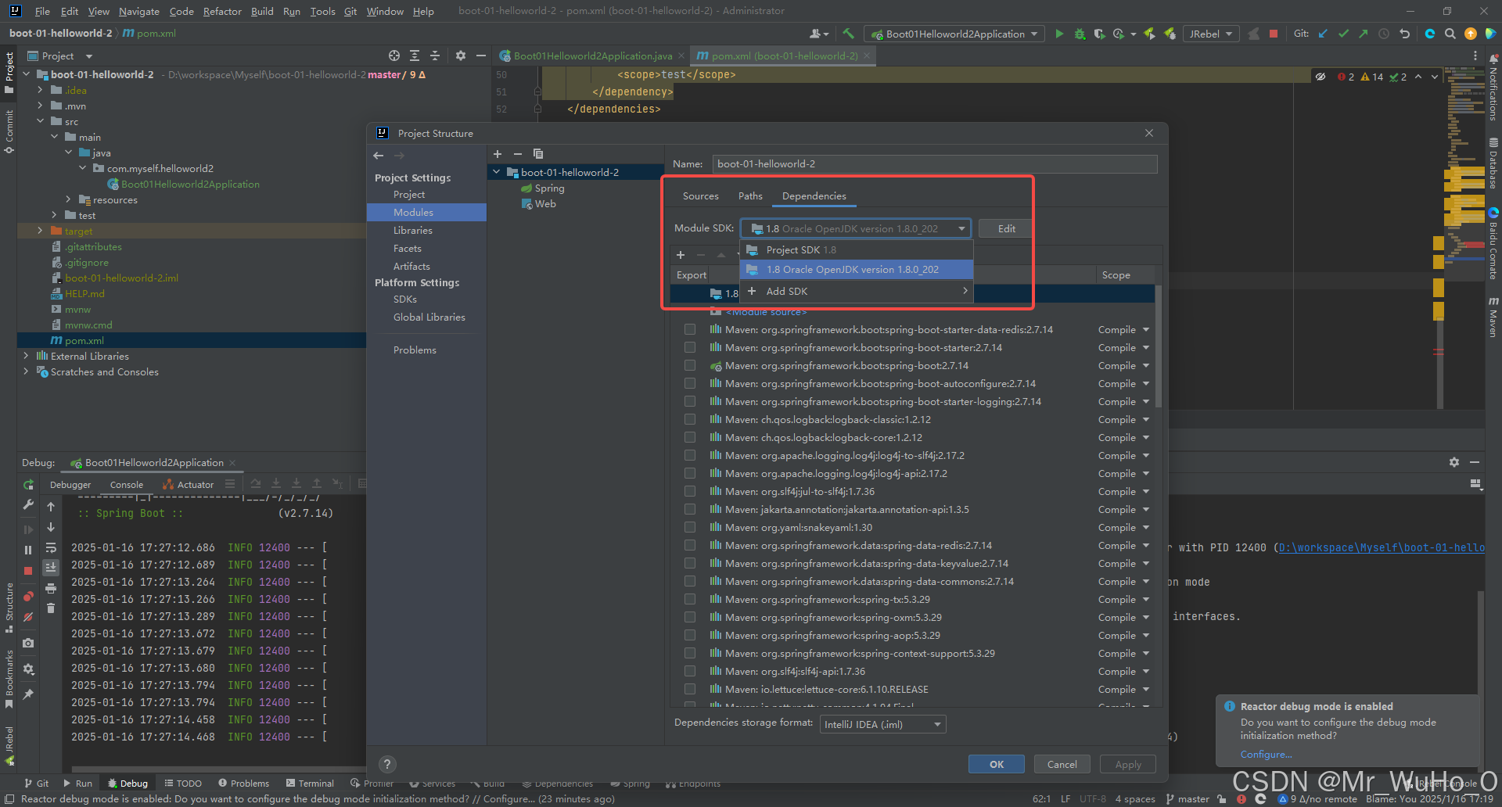Click Expand All icon in Project panel
The height and width of the screenshot is (807, 1502).
click(x=415, y=56)
